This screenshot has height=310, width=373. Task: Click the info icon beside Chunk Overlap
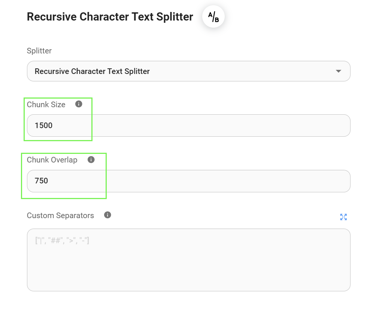[91, 159]
